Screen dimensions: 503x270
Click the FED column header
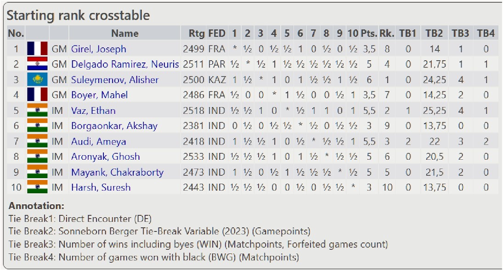(217, 33)
